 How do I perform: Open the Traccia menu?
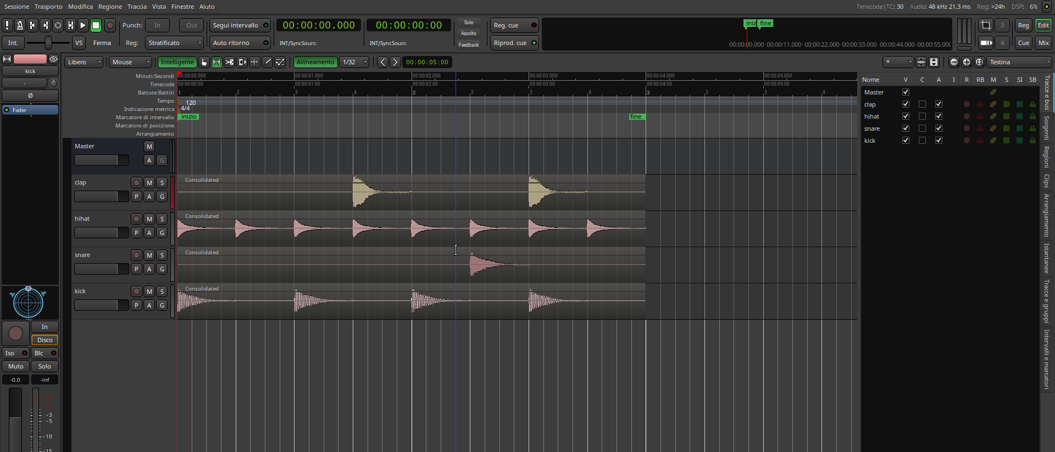[137, 7]
